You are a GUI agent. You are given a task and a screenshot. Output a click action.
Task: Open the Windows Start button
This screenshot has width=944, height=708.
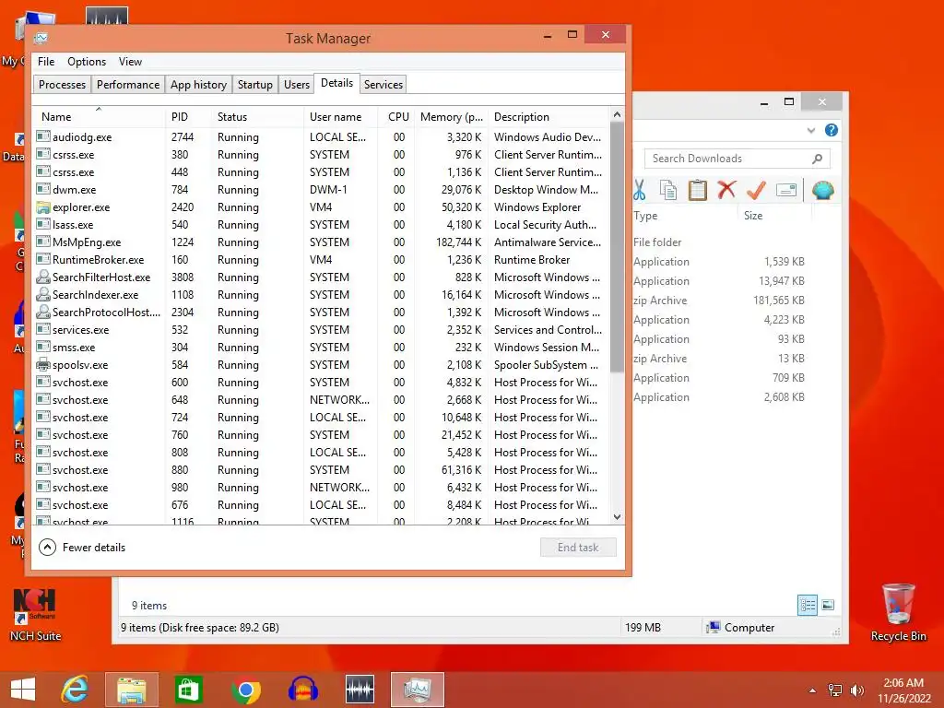pyautogui.click(x=23, y=690)
